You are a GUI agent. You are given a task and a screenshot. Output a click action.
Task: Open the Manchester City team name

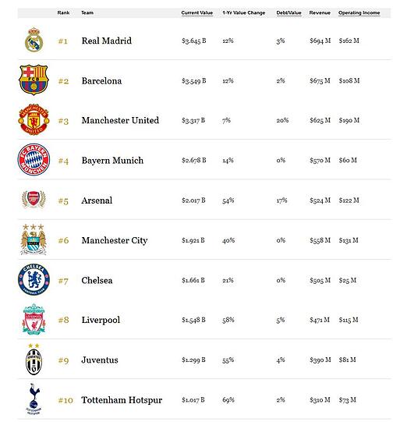(115, 240)
